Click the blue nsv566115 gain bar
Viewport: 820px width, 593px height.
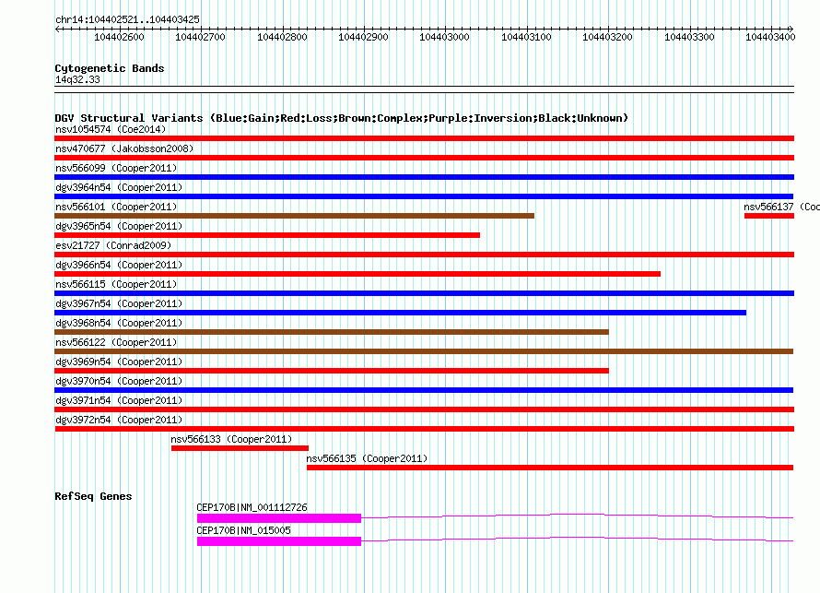[x=424, y=293]
